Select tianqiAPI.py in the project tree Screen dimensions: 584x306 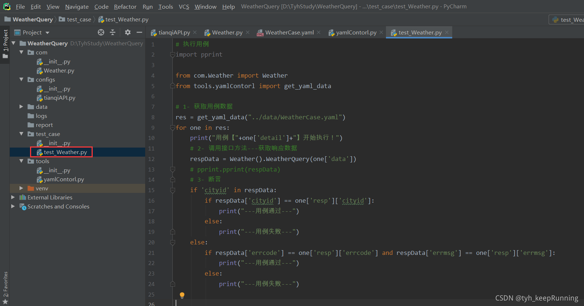(60, 98)
